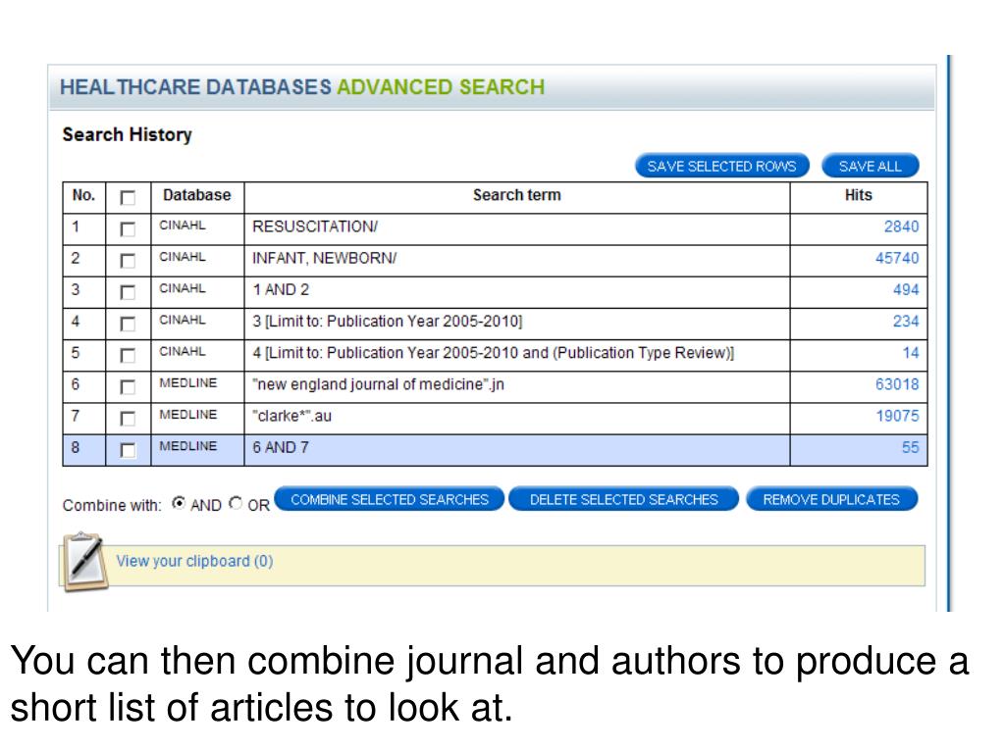Select checkbox for row 4 Publication Year limit
This screenshot has width=1005, height=753.
pyautogui.click(x=128, y=324)
